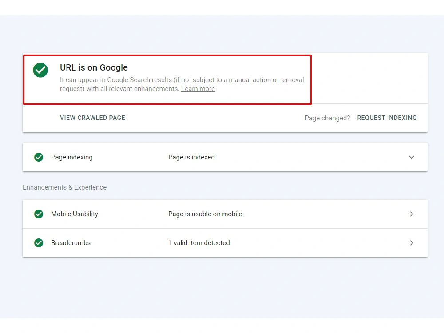Click 'Page is usable on mobile' text
444x333 pixels.
pyautogui.click(x=205, y=214)
